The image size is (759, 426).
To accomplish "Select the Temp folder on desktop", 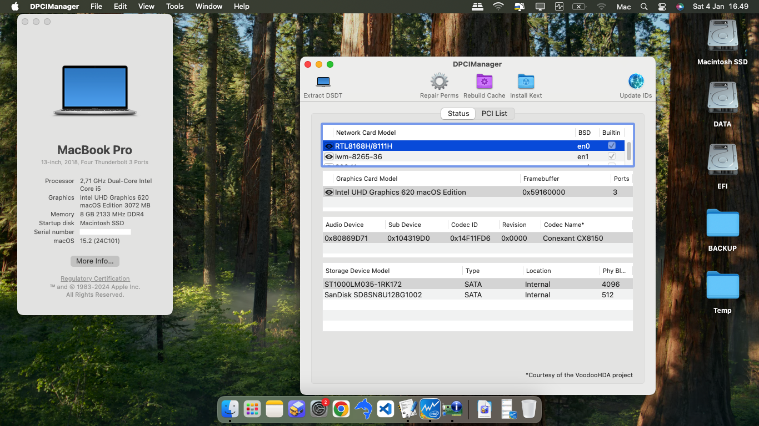I will coord(722,292).
